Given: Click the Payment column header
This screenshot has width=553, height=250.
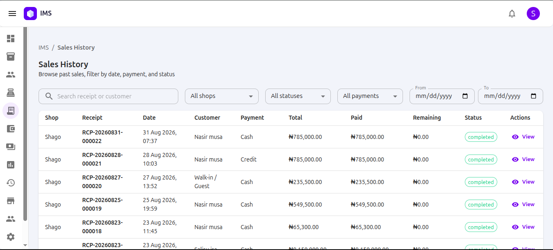Looking at the screenshot, I should (x=252, y=118).
